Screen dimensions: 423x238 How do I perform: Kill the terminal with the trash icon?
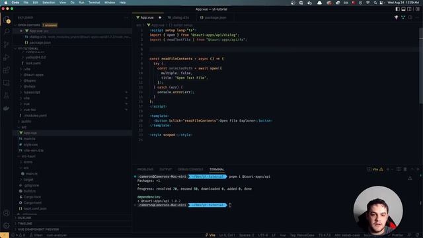[x=405, y=169]
